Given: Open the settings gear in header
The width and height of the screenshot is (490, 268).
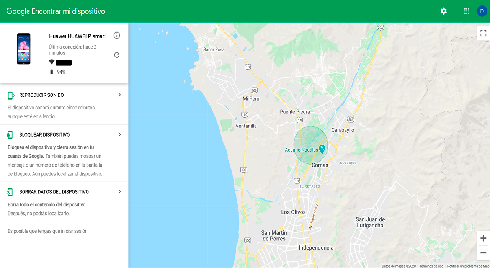Looking at the screenshot, I should coord(443,11).
